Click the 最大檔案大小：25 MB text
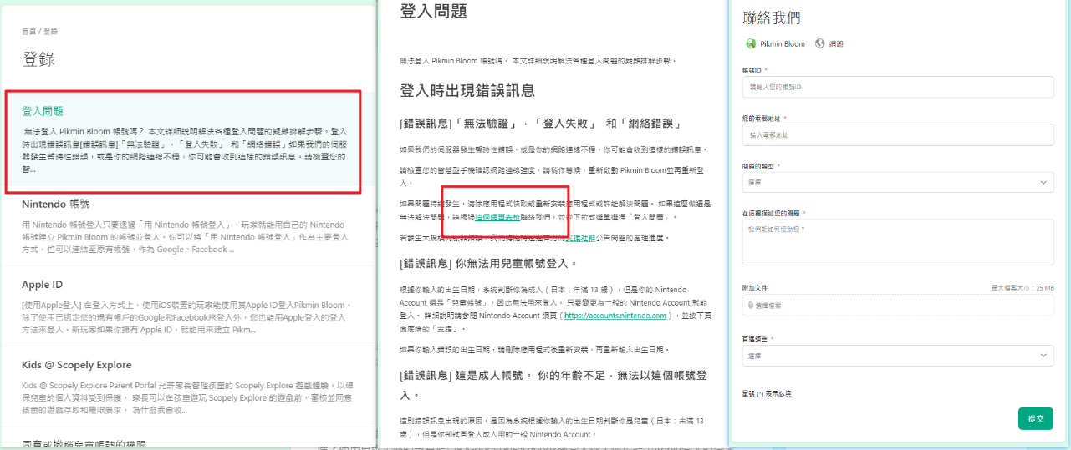The width and height of the screenshot is (1071, 450). (1022, 287)
